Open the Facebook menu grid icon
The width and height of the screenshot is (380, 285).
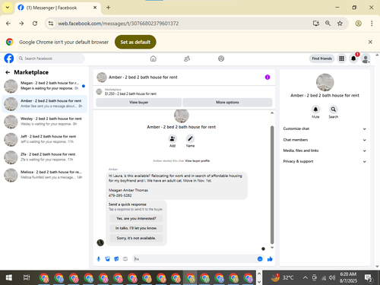[341, 59]
